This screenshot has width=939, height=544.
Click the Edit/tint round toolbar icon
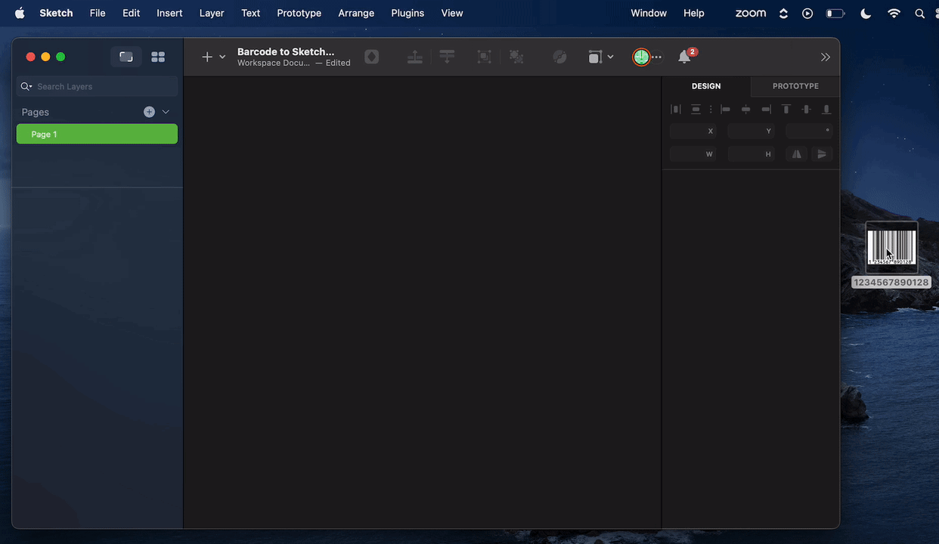click(x=559, y=57)
